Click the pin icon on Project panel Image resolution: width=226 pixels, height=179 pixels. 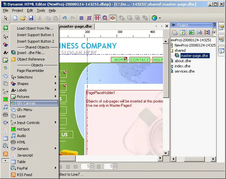pyautogui.click(x=214, y=25)
